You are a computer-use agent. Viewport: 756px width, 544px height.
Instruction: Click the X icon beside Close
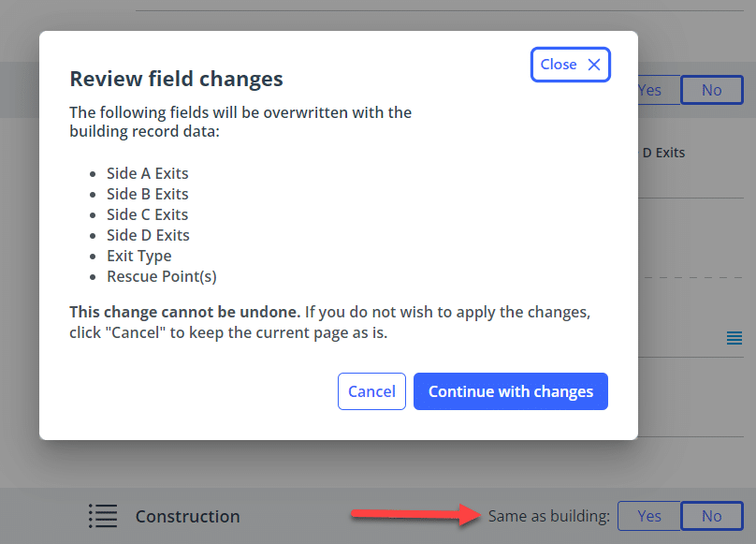pos(594,65)
